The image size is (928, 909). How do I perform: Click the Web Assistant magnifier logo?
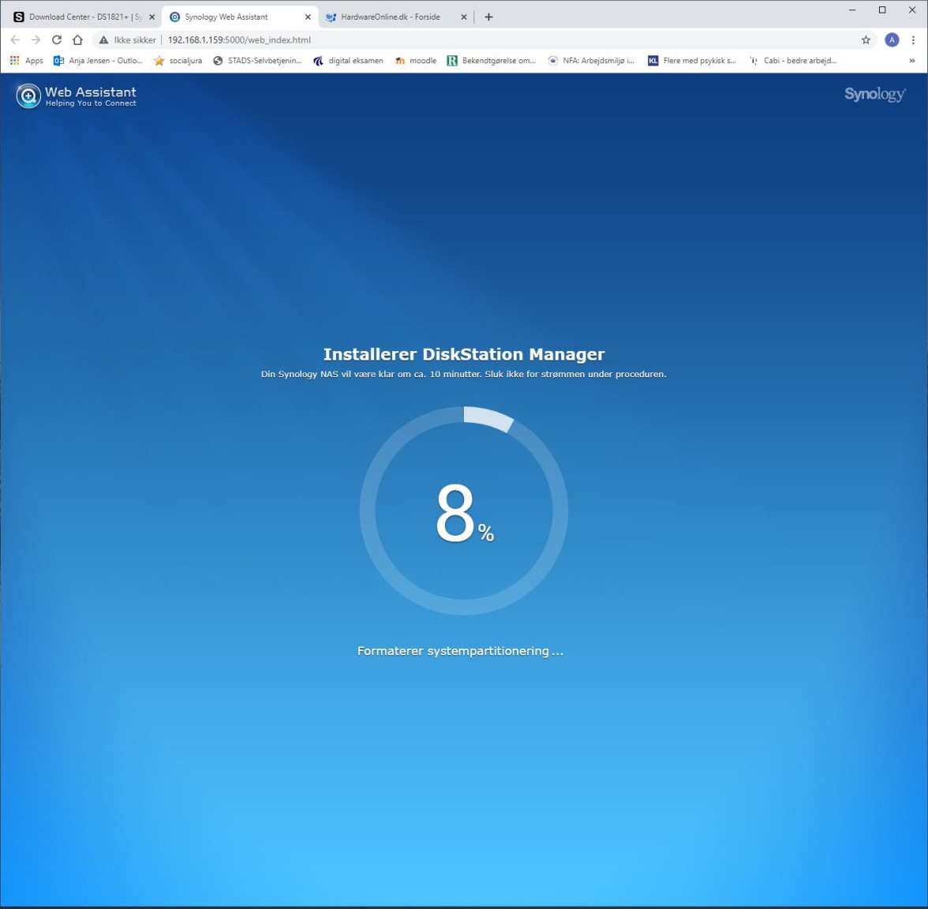pos(28,96)
